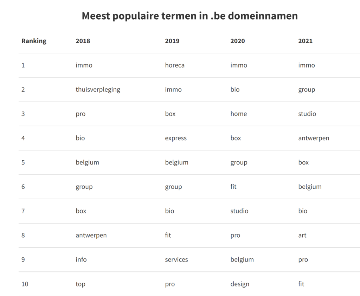Screen dimensions: 360x296
Task: Click the 2019 column header
Action: [172, 41]
